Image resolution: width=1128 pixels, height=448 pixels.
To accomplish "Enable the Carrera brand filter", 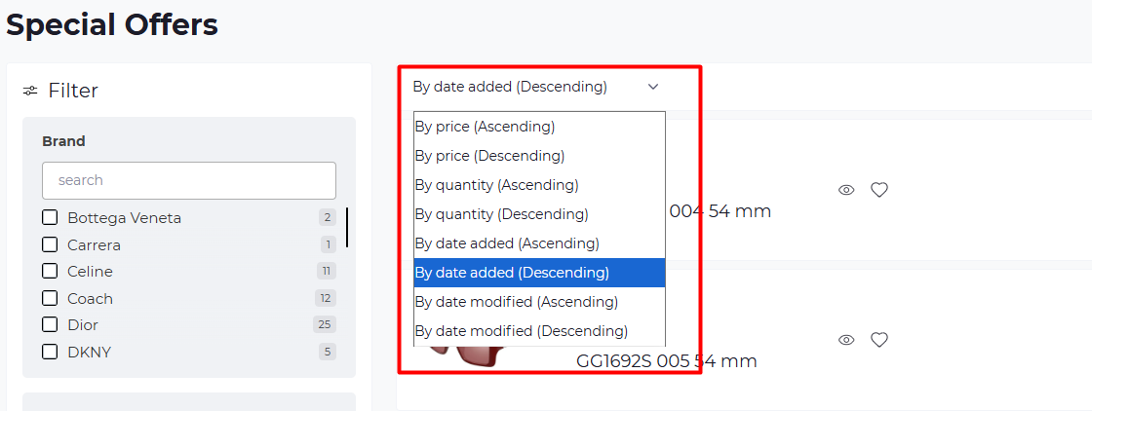I will [50, 244].
